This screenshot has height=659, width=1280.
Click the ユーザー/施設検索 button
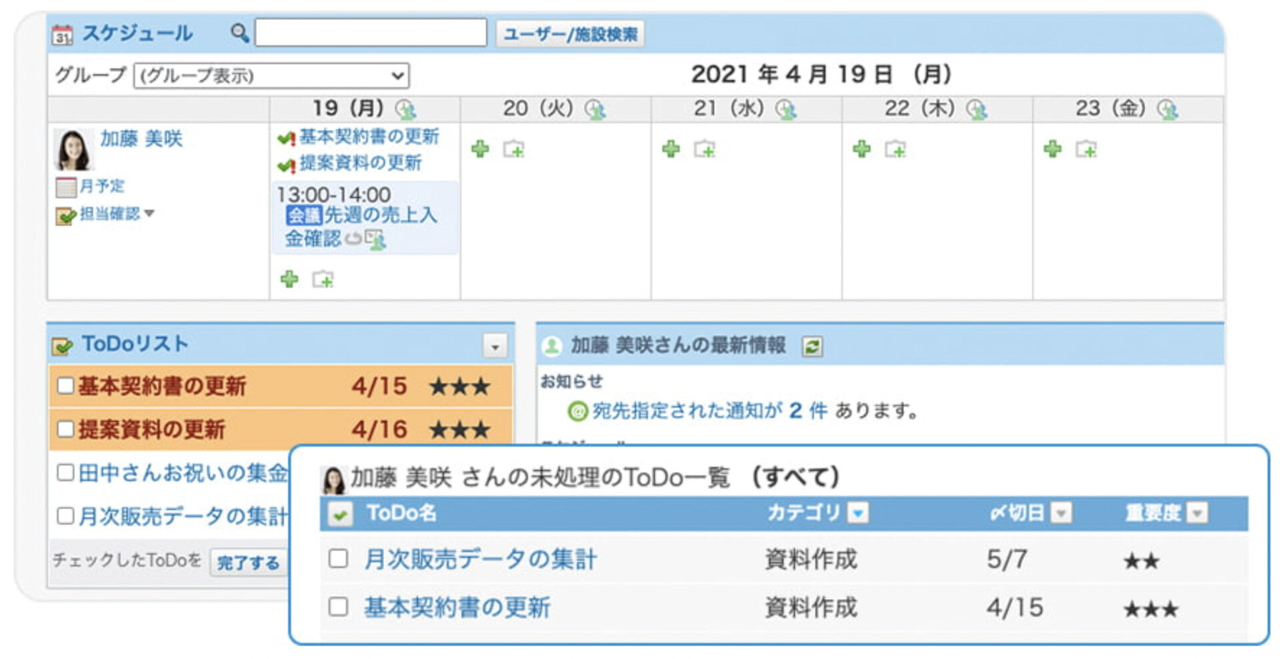570,35
